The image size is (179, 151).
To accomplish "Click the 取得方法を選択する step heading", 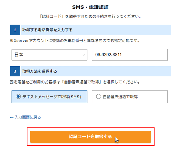I will pyautogui.click(x=40, y=71).
